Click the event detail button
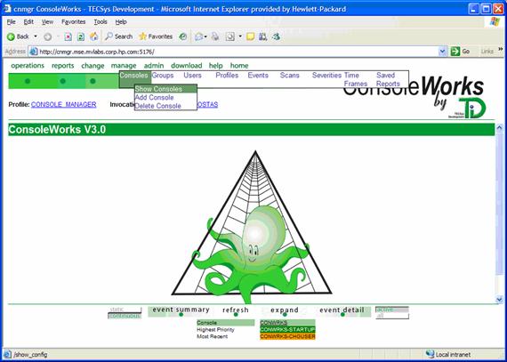This screenshot has height=362, width=507. (342, 310)
